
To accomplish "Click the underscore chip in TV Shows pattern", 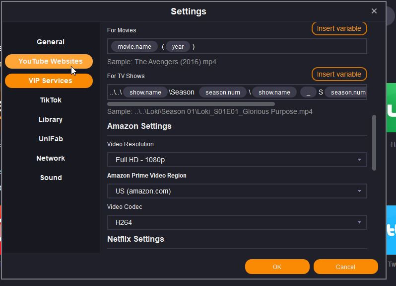I will (308, 93).
